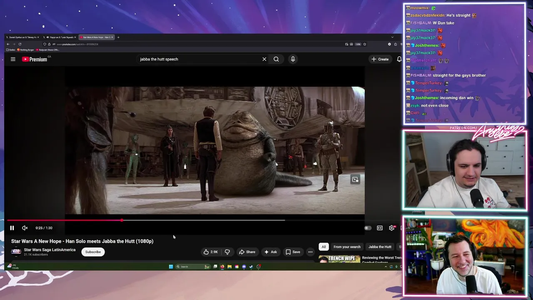Bookmark this page with the star icon
533x300 pixels.
(x=364, y=44)
